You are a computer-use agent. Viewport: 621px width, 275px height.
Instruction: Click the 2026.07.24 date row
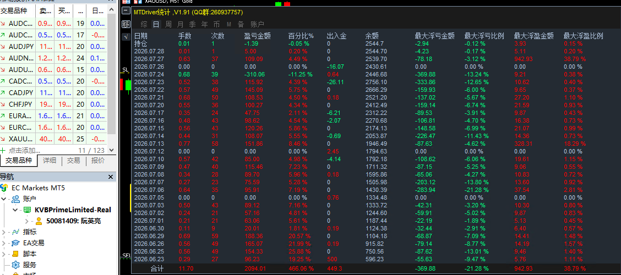(149, 74)
